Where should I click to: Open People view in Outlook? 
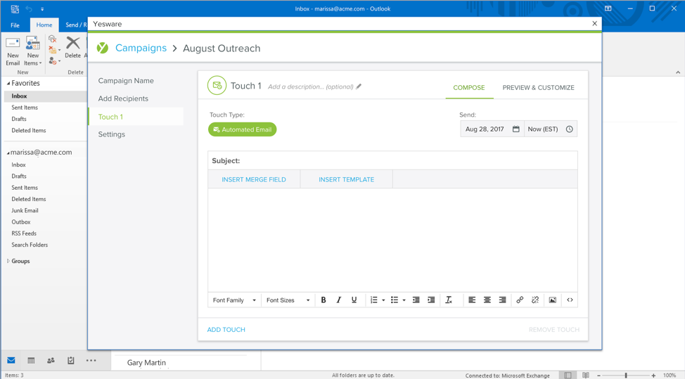click(51, 360)
